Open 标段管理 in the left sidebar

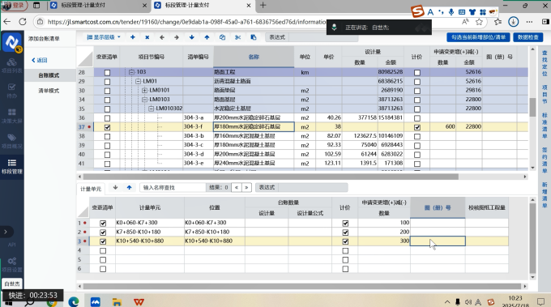(x=12, y=167)
